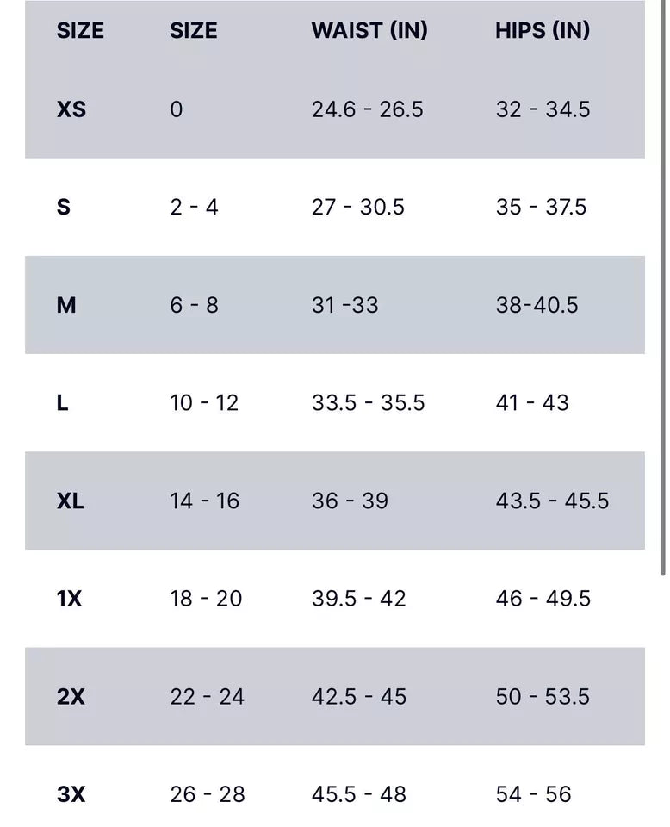
Task: Click the numeric size 18 - 20 cell
Action: point(206,599)
